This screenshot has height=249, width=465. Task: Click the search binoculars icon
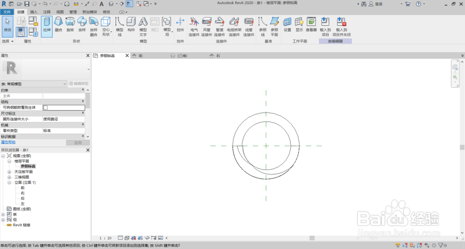(364, 4)
